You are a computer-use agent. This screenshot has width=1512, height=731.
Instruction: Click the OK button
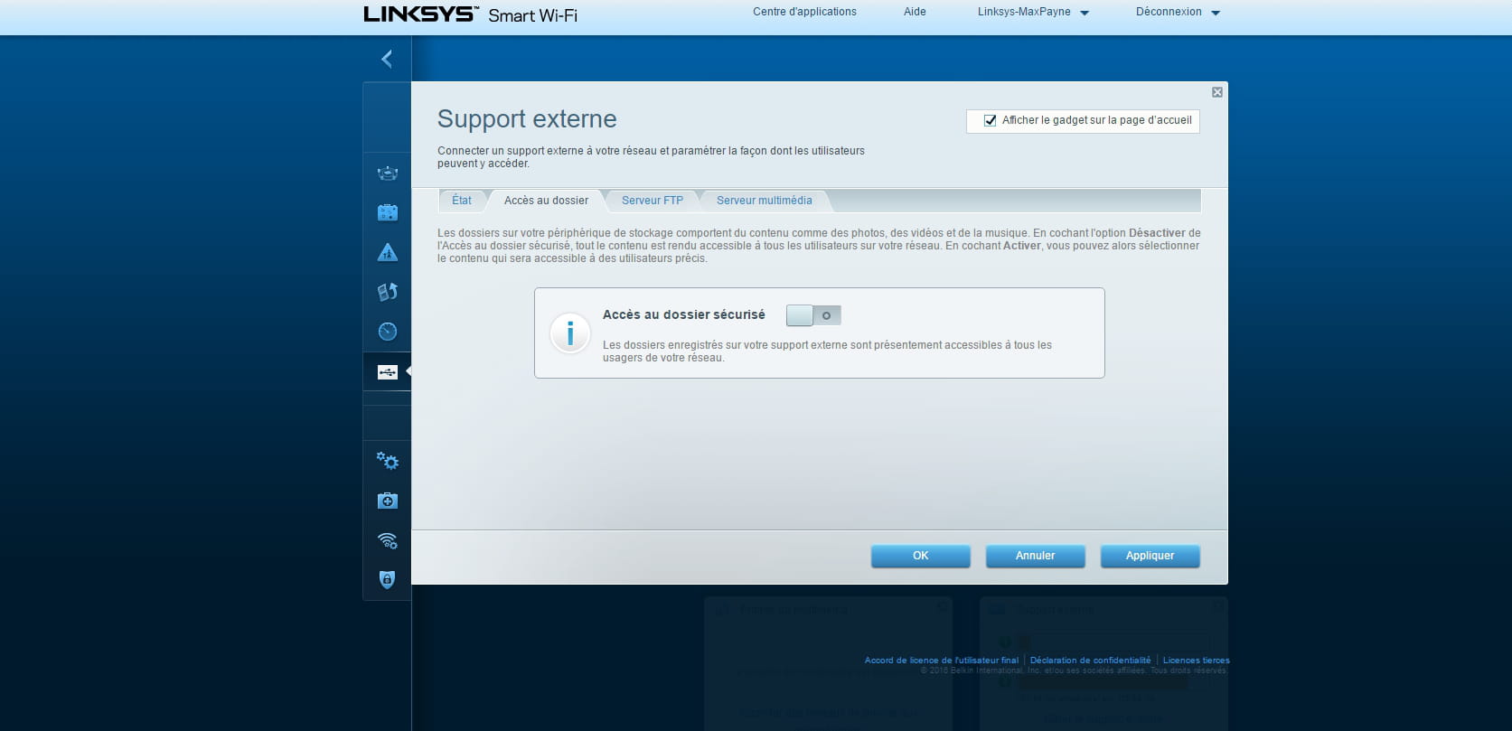pyautogui.click(x=921, y=556)
